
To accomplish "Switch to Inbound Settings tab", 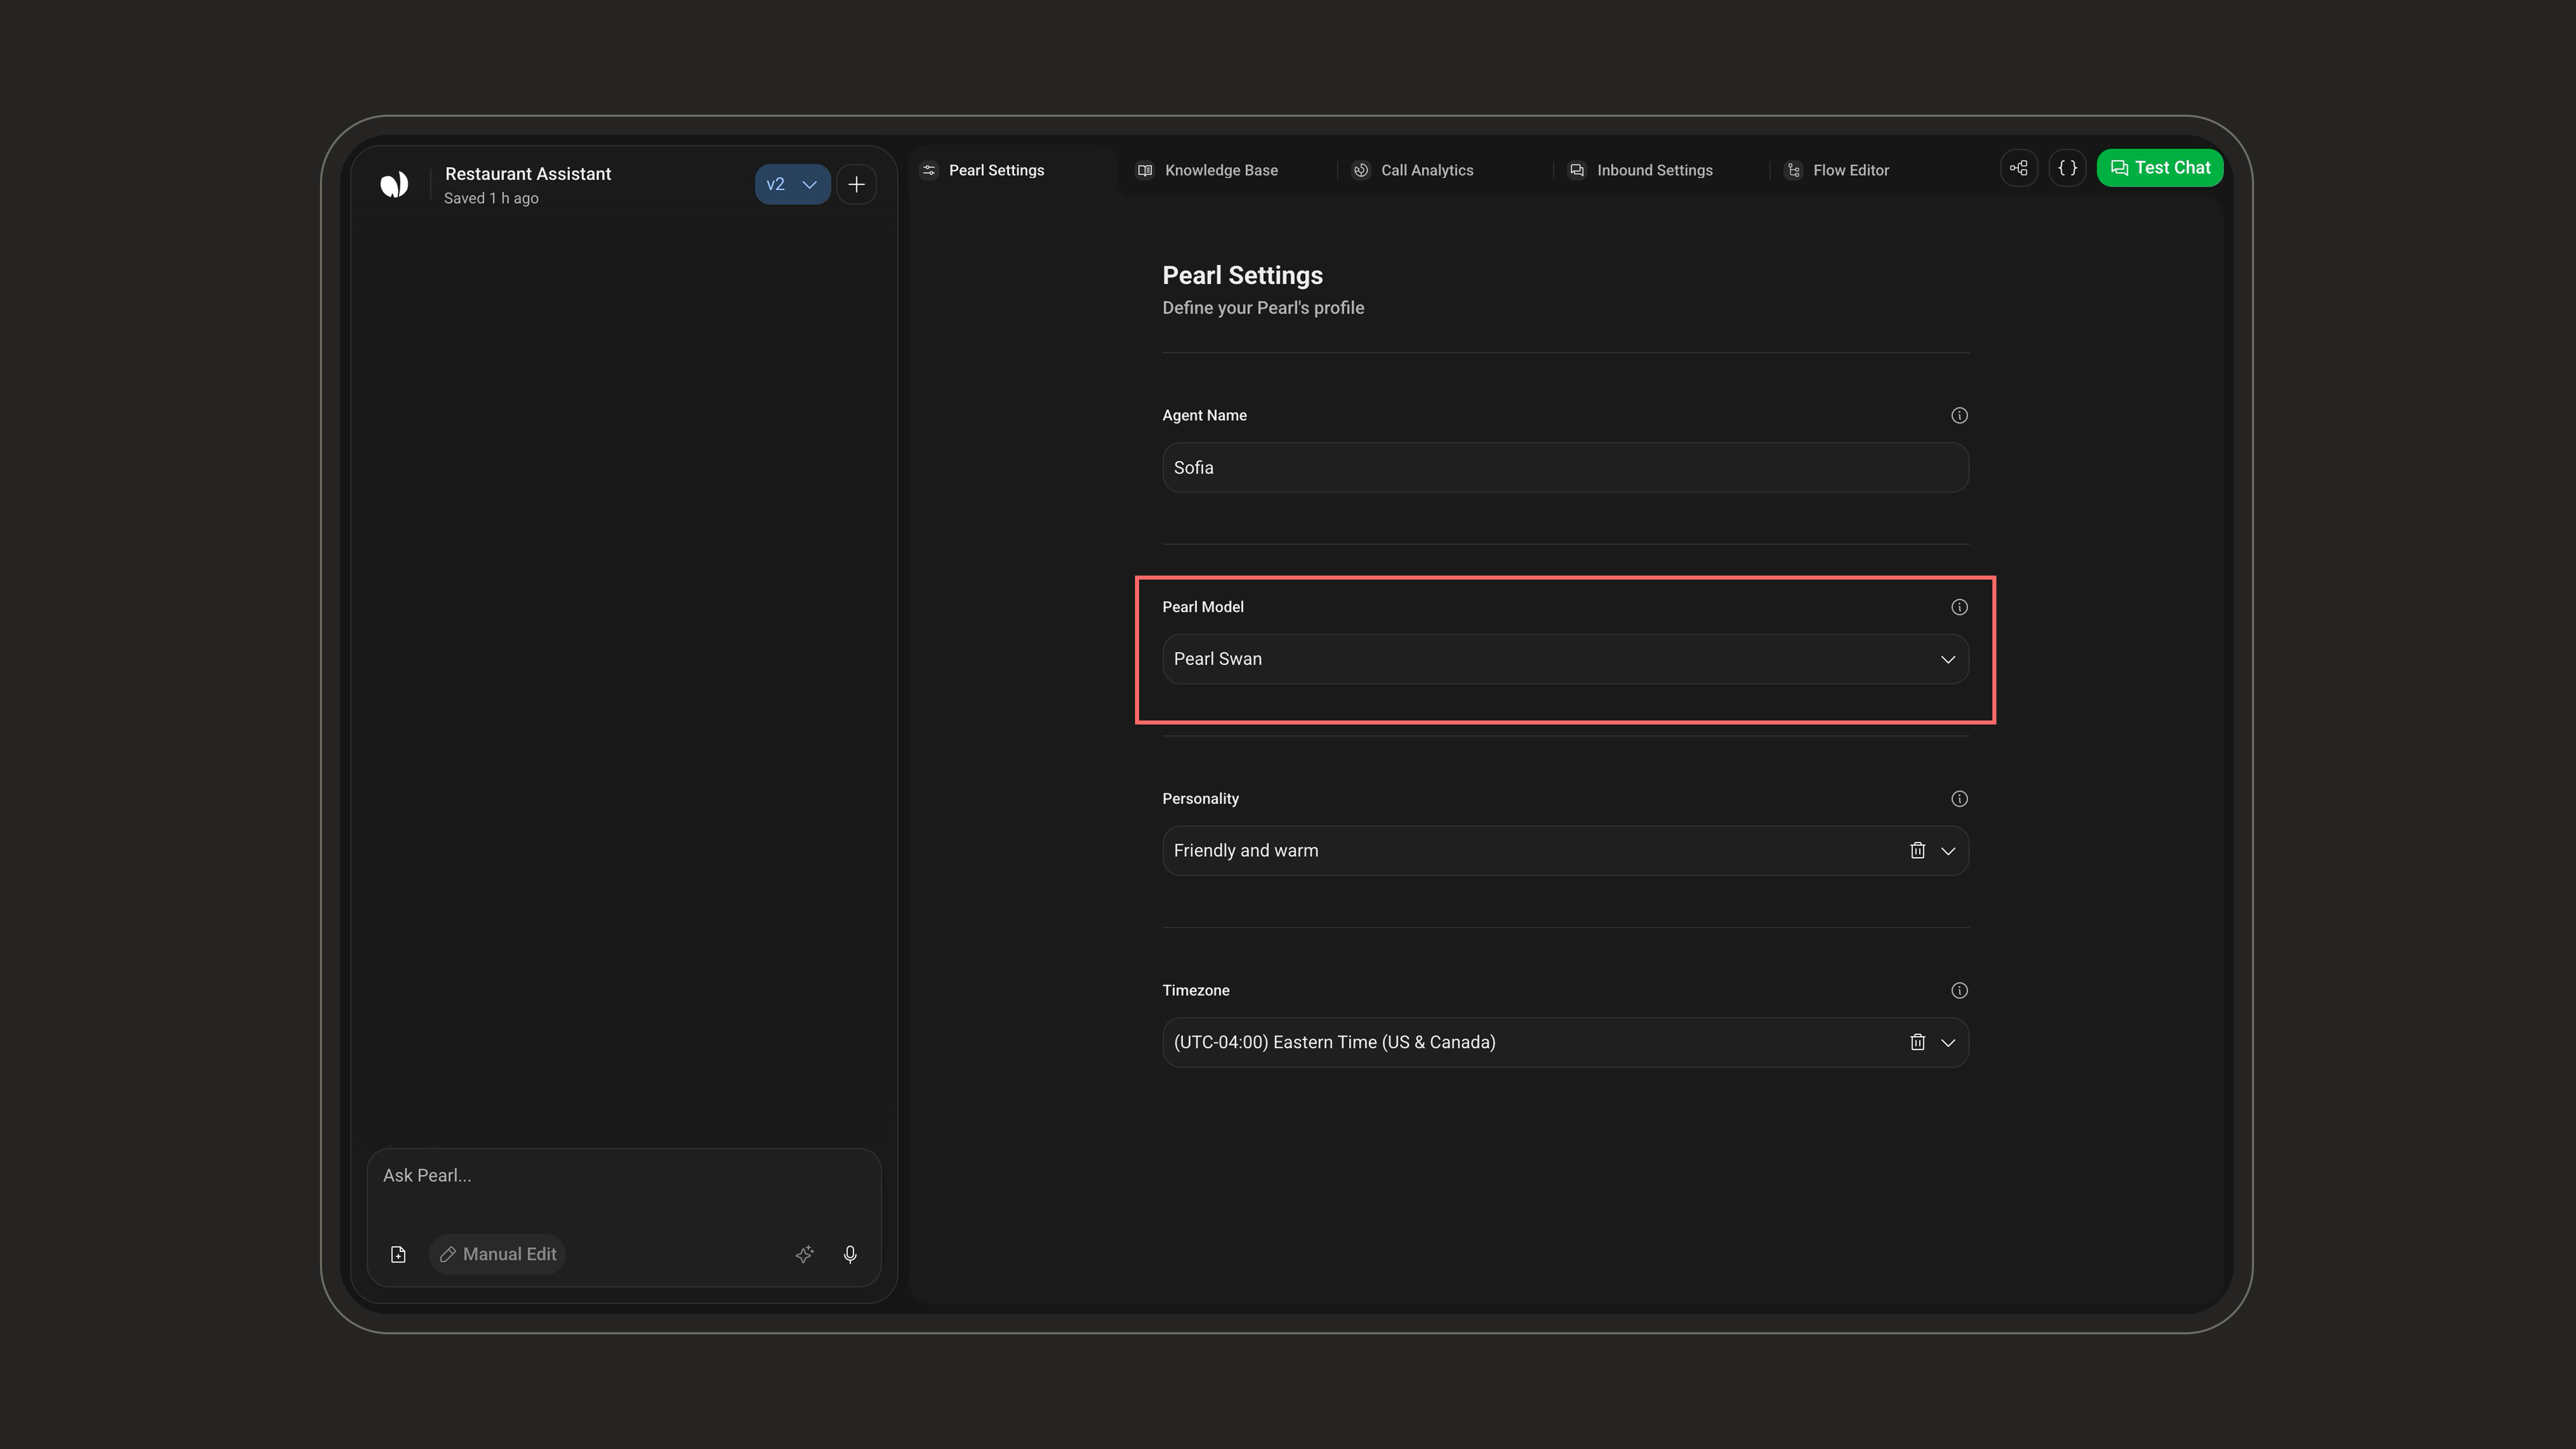I will point(1654,170).
